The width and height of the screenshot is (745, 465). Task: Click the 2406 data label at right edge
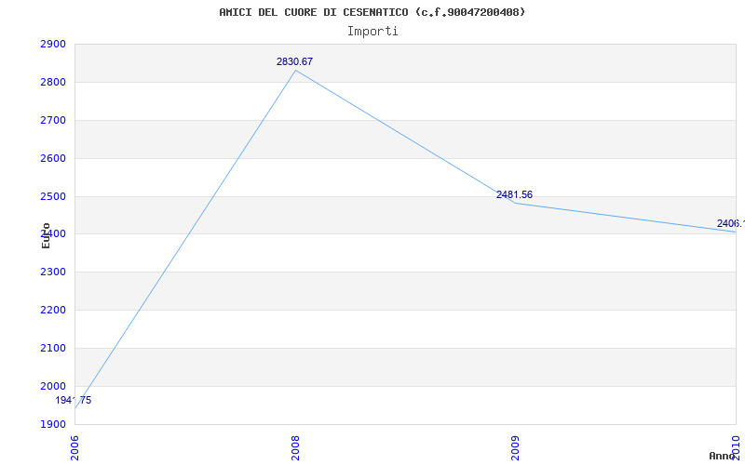[731, 223]
